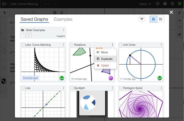Screen dimensions: 184x121
Task: Click the language globe icon
Action: pos(172,4)
